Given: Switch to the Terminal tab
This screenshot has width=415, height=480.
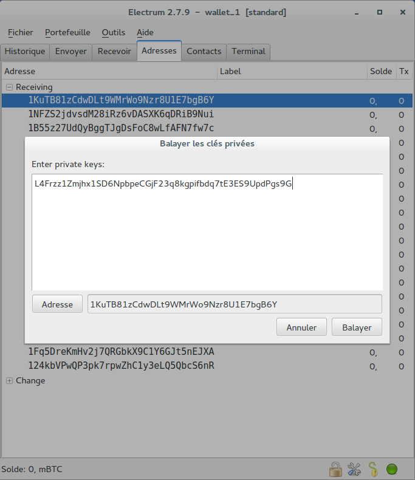Looking at the screenshot, I should (x=248, y=52).
